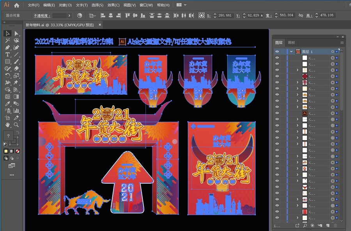Screen dimensions: 351x231
Task: Select the Artboard tool
Action: tap(7, 117)
